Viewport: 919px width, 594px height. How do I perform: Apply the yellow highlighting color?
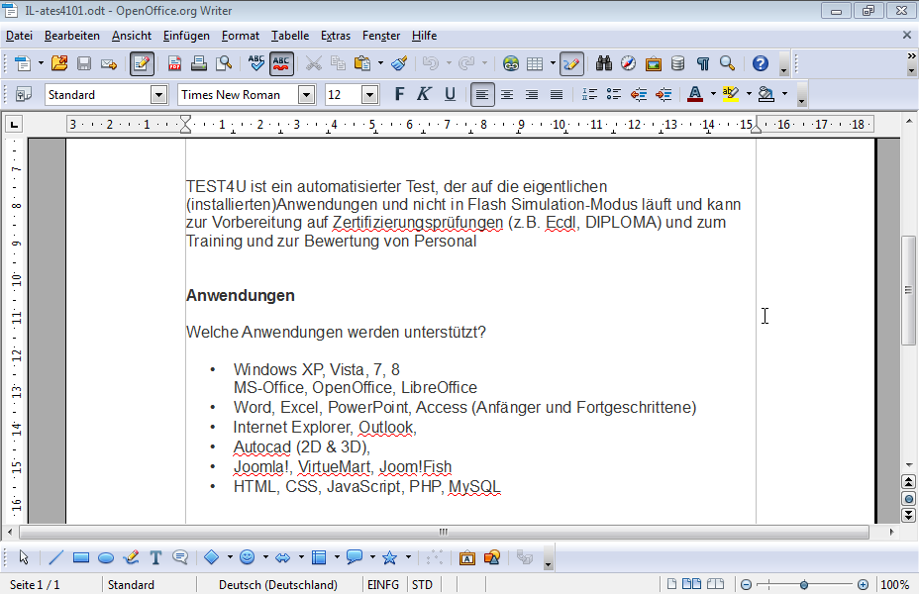(730, 94)
